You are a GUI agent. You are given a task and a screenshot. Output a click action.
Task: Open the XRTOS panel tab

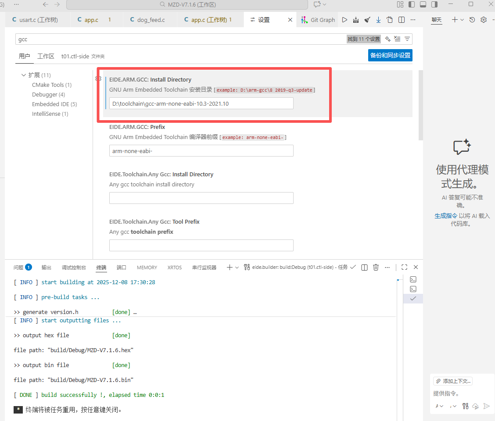[x=175, y=268]
